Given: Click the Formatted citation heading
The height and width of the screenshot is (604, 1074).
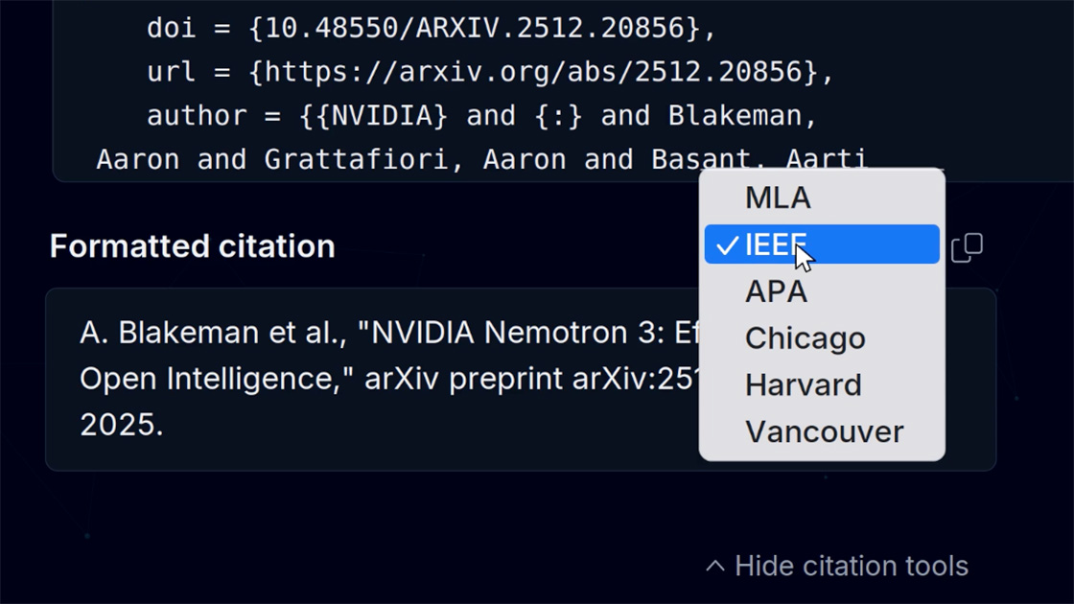Looking at the screenshot, I should (193, 245).
